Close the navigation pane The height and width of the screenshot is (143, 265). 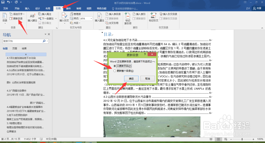coord(49,34)
